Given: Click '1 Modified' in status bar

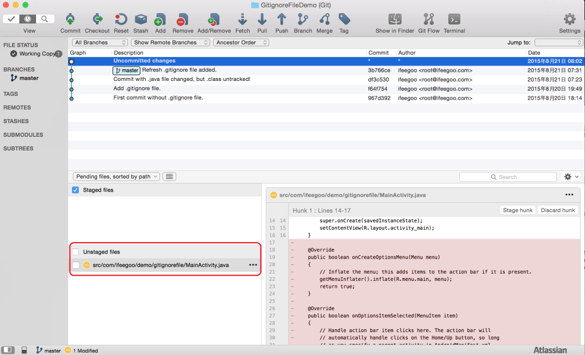Looking at the screenshot, I should (x=81, y=350).
